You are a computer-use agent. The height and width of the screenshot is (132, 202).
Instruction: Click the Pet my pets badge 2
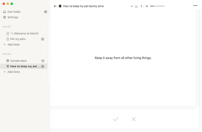pyautogui.click(x=43, y=39)
